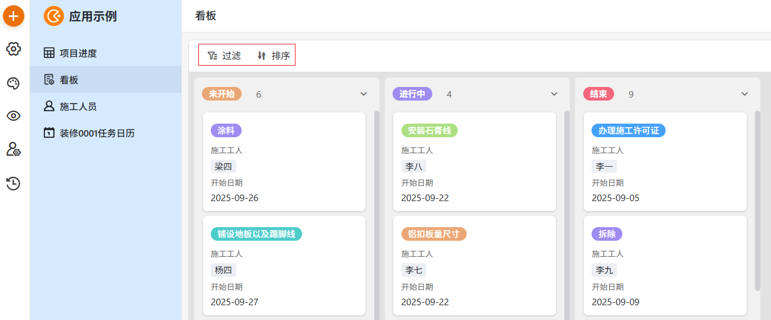Open the theme palette icon
Screen dimensions: 771x320
coord(14,83)
